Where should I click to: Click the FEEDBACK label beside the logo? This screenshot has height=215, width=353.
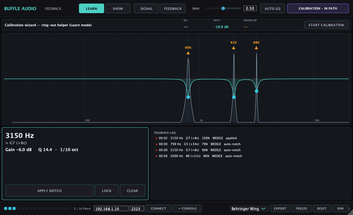tap(53, 9)
